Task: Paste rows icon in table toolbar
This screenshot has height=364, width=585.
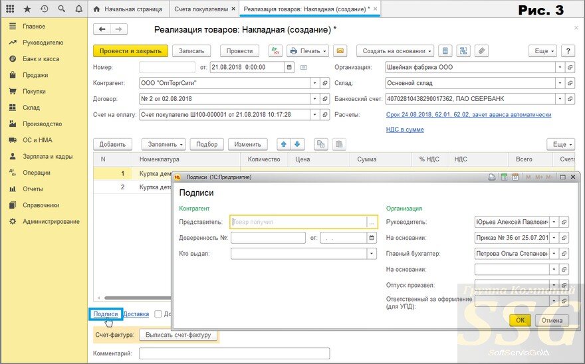Action: point(339,144)
